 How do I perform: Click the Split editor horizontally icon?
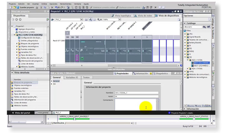tap(160, 7)
